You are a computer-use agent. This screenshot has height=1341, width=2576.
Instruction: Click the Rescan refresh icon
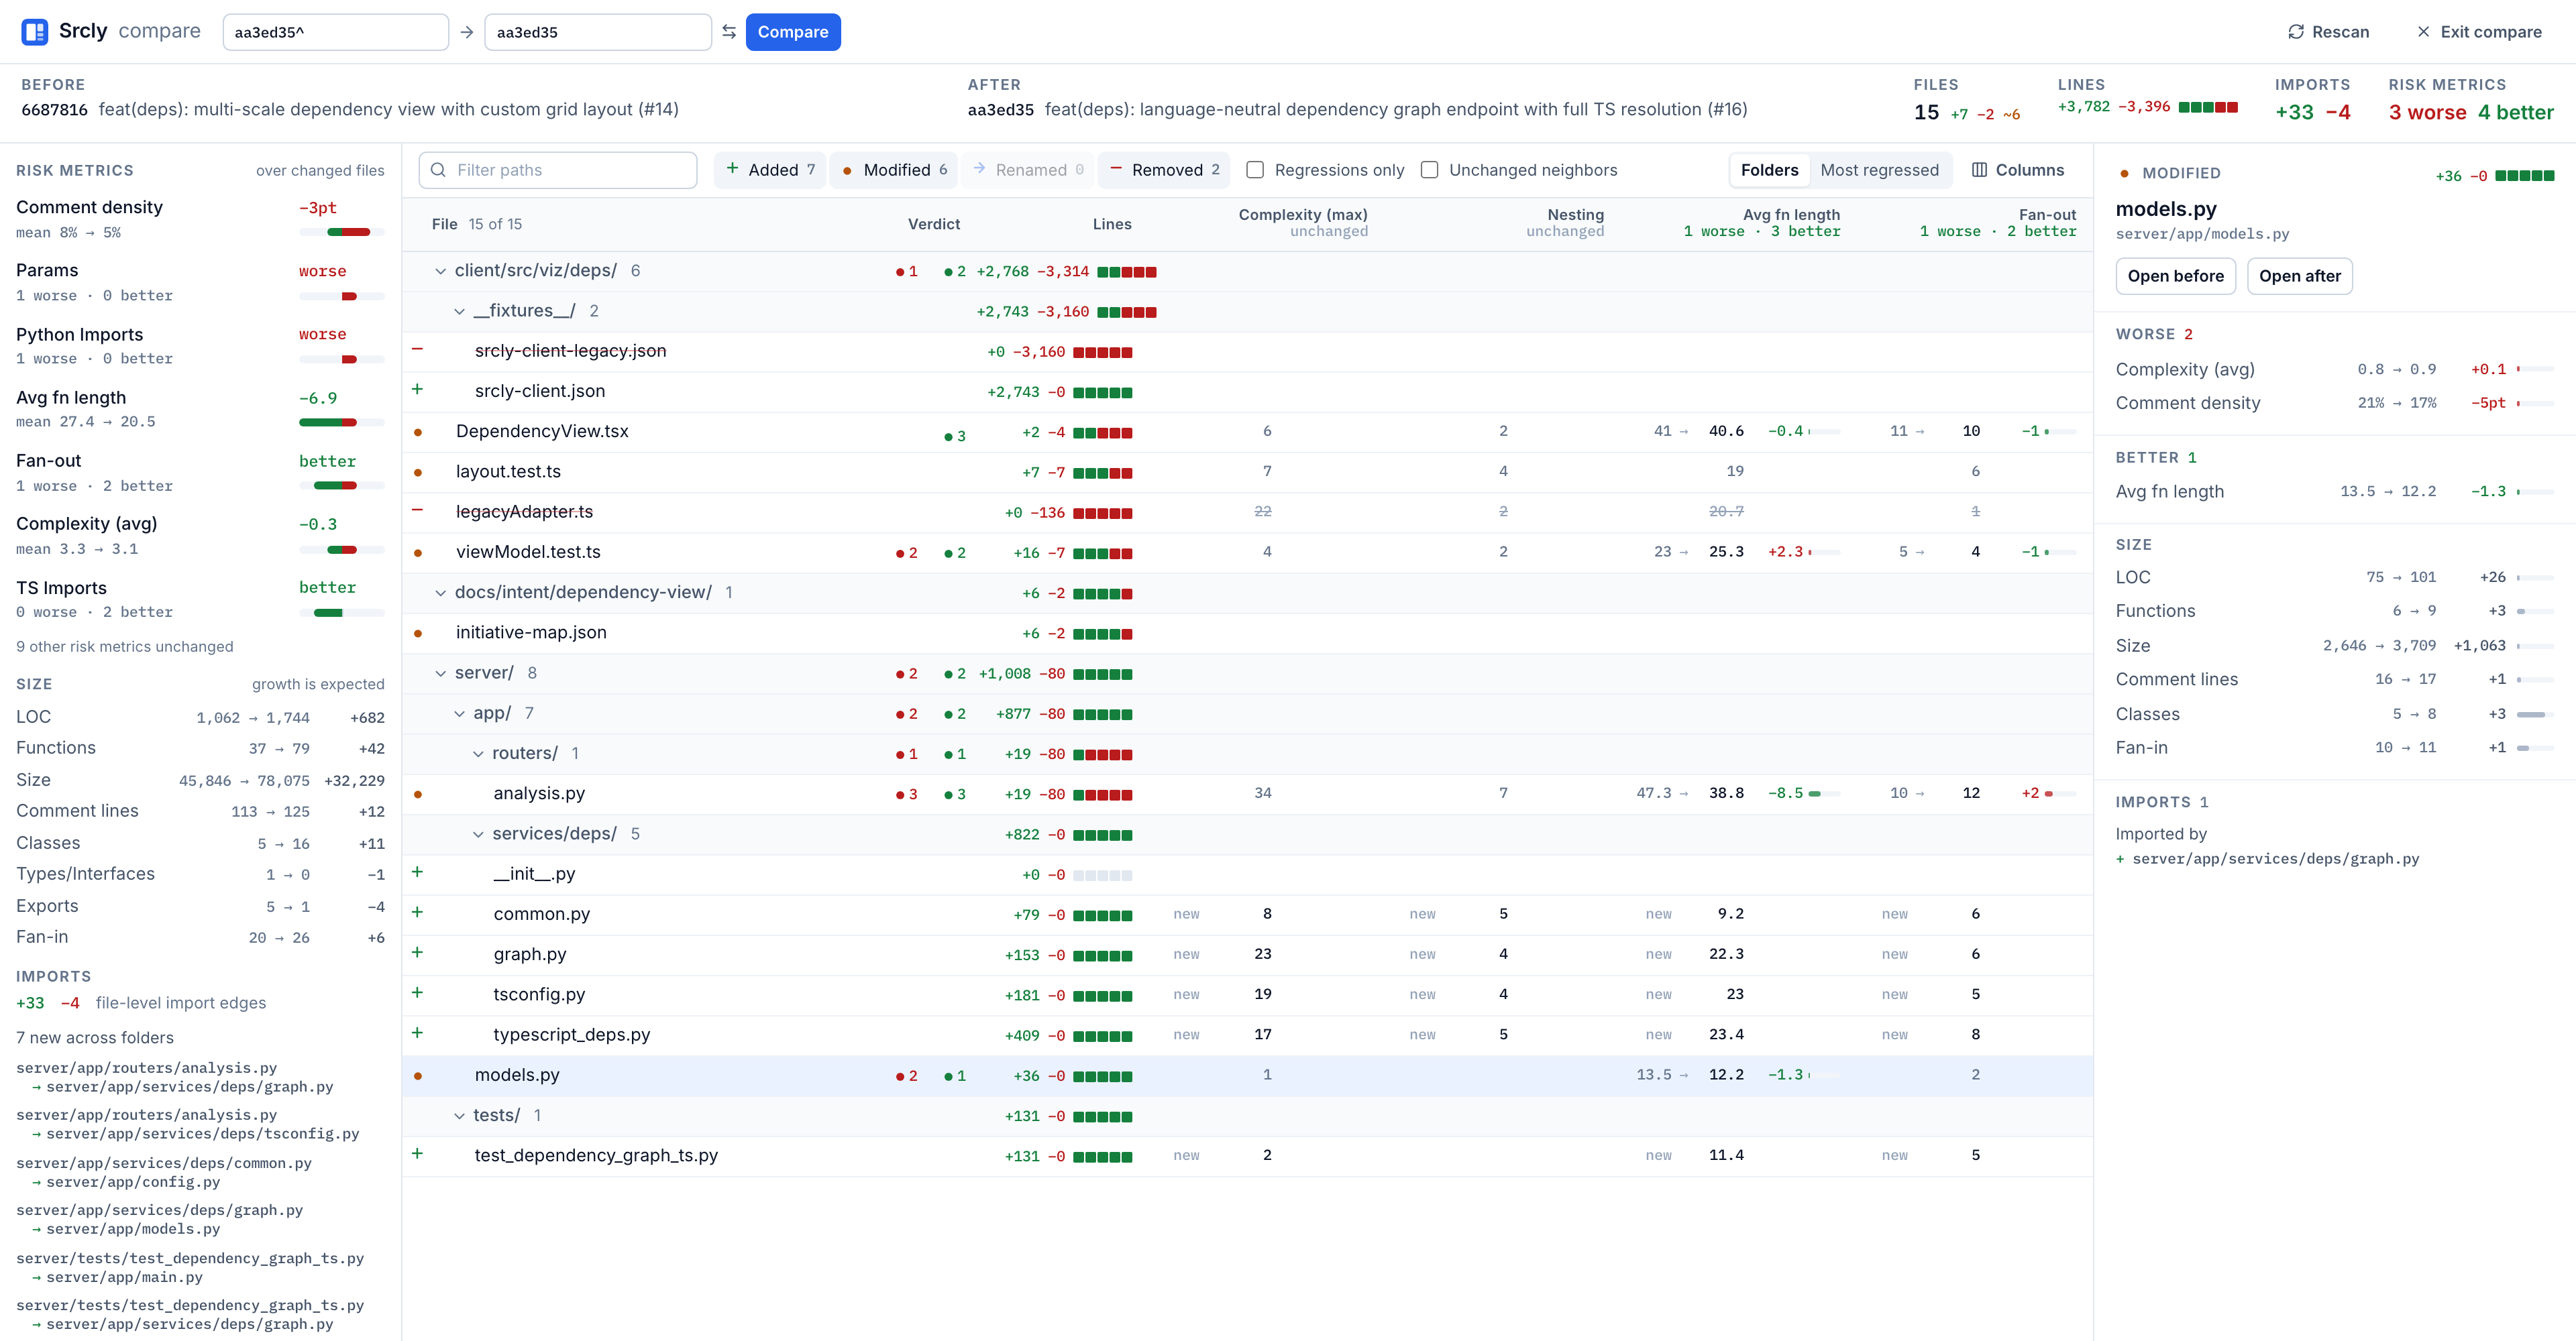coord(2296,32)
